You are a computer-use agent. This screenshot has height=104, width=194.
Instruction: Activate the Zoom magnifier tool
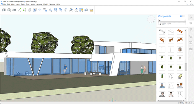coord(71,10)
